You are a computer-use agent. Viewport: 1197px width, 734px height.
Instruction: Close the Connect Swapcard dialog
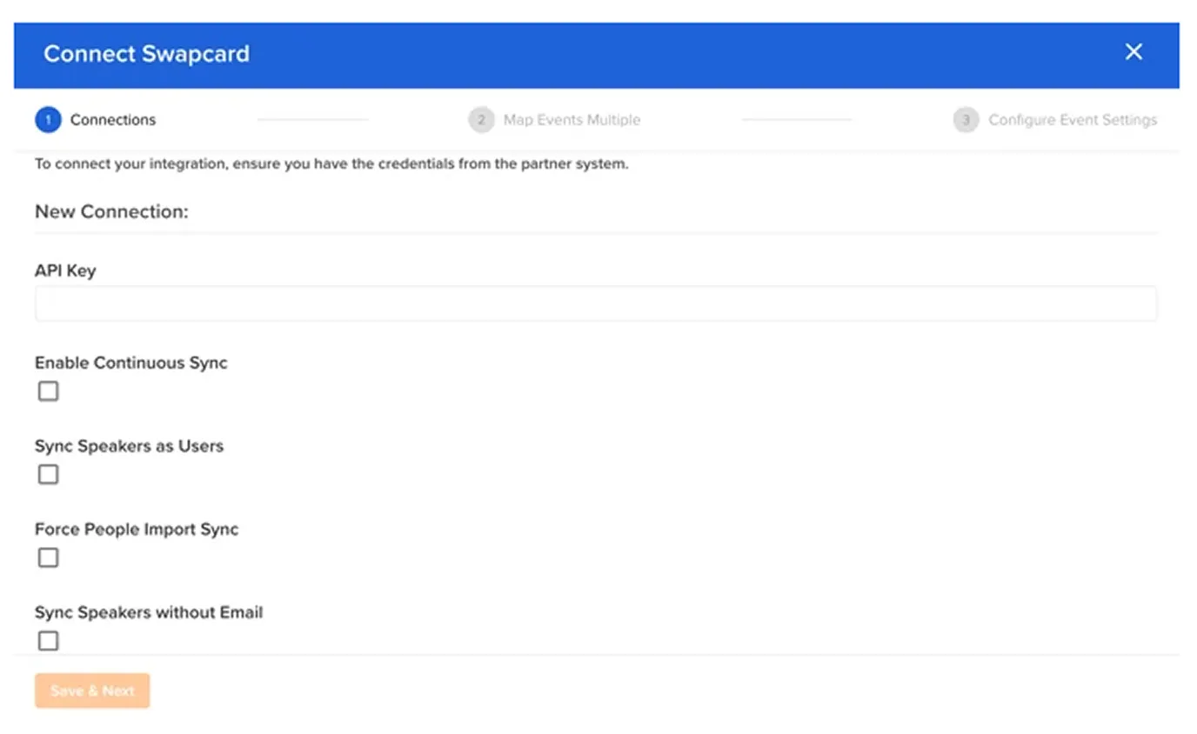pos(1133,52)
